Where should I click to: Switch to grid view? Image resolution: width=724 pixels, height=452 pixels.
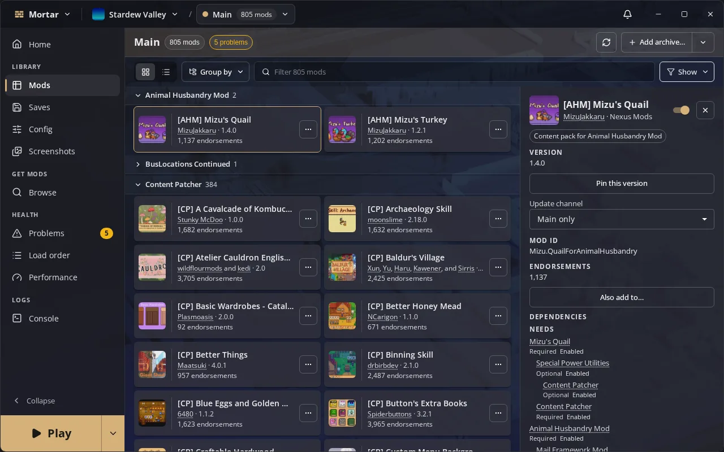click(145, 72)
